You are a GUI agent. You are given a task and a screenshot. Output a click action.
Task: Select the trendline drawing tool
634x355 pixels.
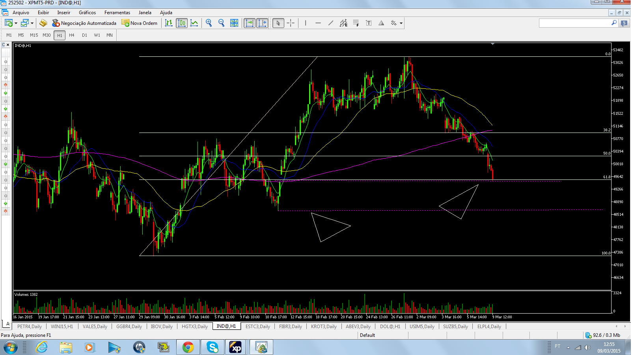pyautogui.click(x=331, y=23)
